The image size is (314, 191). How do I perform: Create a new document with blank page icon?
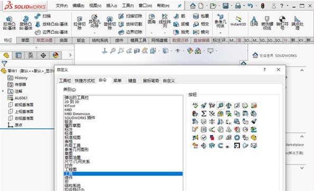(x=201, y=6)
